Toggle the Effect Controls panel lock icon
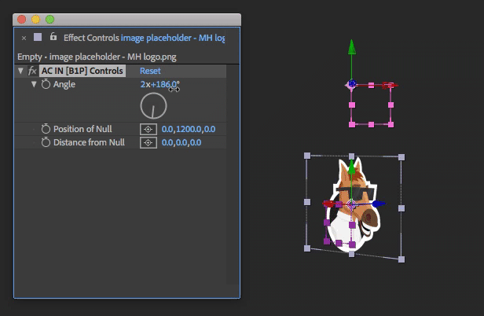Screen dimensions: 484x316 53,37
